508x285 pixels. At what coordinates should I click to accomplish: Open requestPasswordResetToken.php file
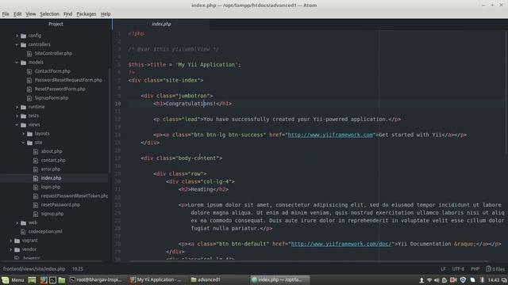(x=74, y=196)
